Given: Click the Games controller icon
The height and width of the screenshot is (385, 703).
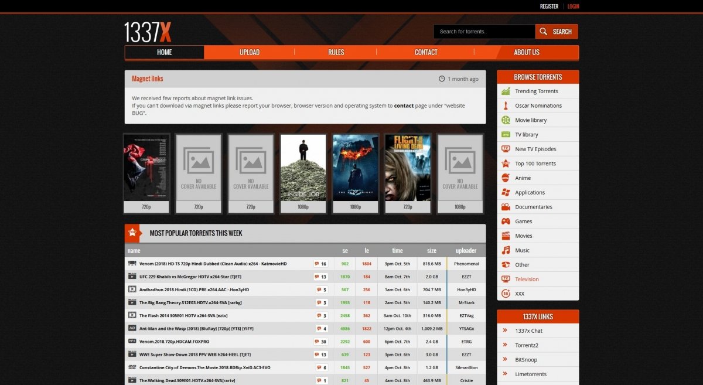Looking at the screenshot, I should [x=506, y=222].
